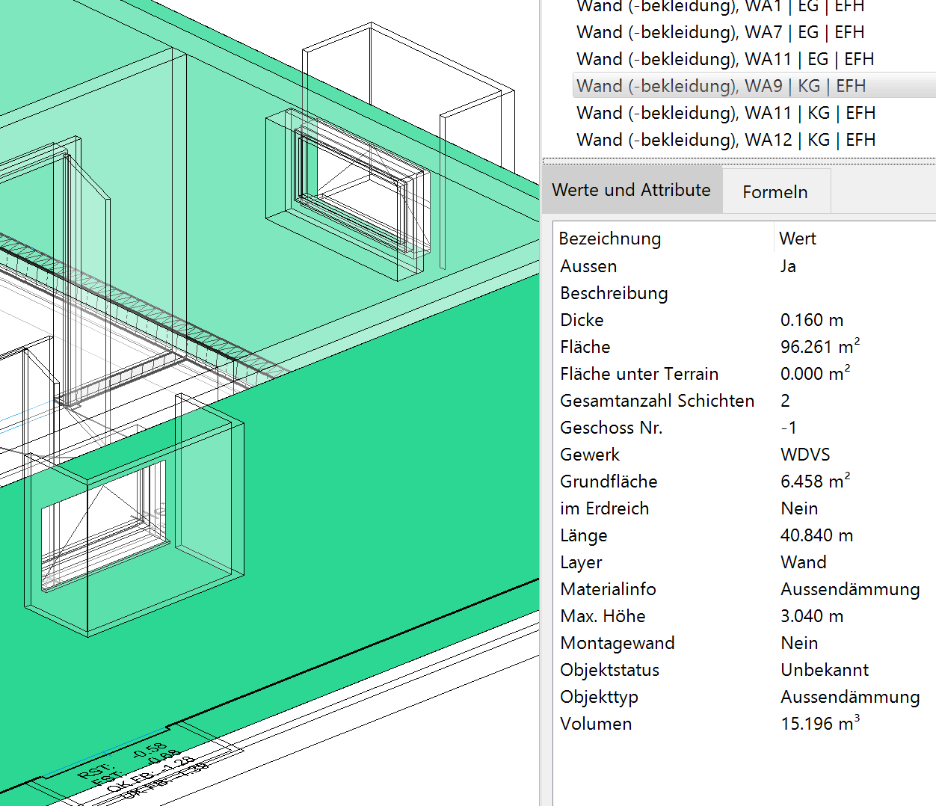
Task: Click the Fläche value 96.261 m²
Action: click(820, 346)
